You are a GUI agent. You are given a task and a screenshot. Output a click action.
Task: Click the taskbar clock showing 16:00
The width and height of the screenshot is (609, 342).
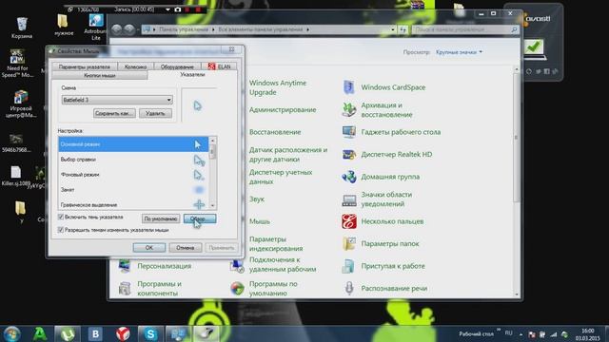(588, 334)
